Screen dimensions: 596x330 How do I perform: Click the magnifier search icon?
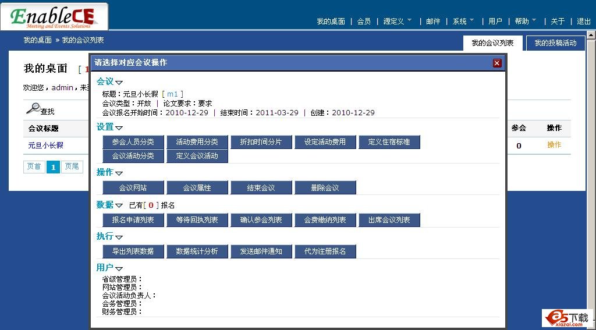[33, 109]
